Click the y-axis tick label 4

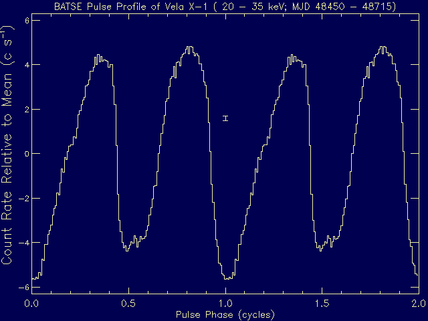(x=26, y=65)
